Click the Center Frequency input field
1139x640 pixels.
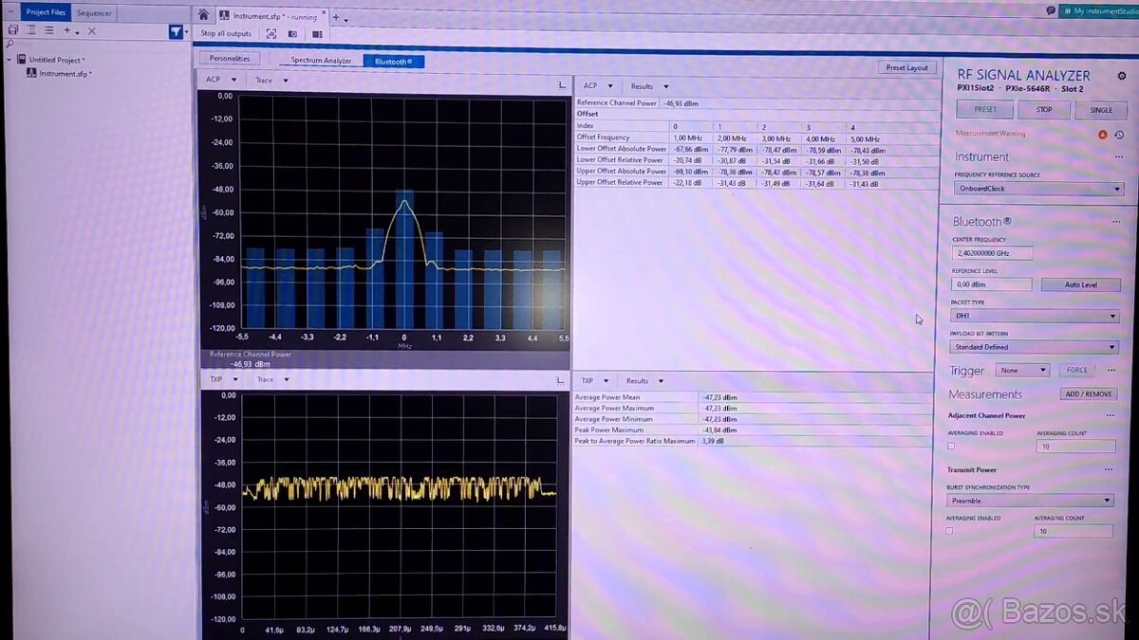pos(993,252)
